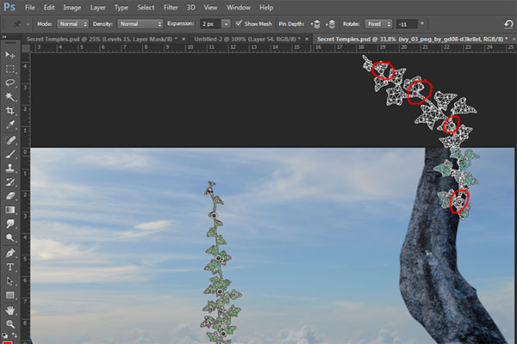Switch to the Eraser tool

[10, 196]
